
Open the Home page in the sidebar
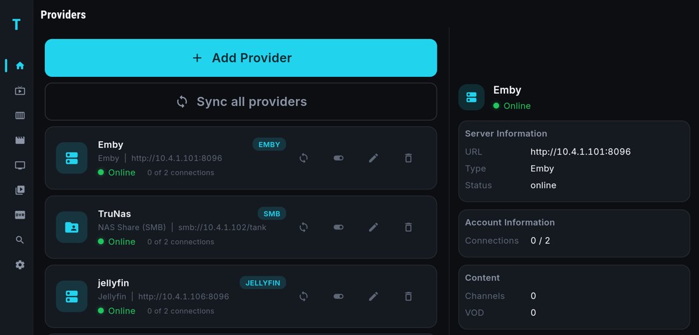pos(20,66)
